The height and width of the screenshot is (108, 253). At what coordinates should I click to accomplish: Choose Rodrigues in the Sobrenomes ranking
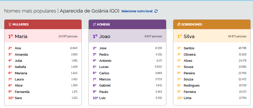[192, 86]
